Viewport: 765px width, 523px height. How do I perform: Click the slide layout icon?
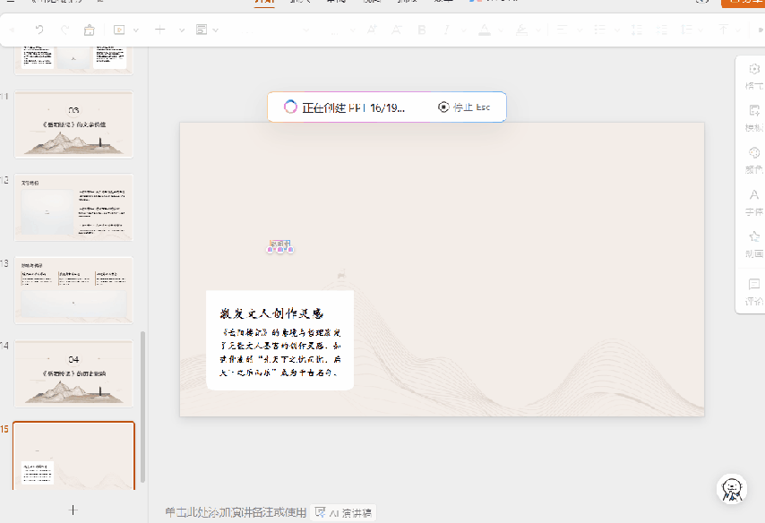click(x=202, y=30)
